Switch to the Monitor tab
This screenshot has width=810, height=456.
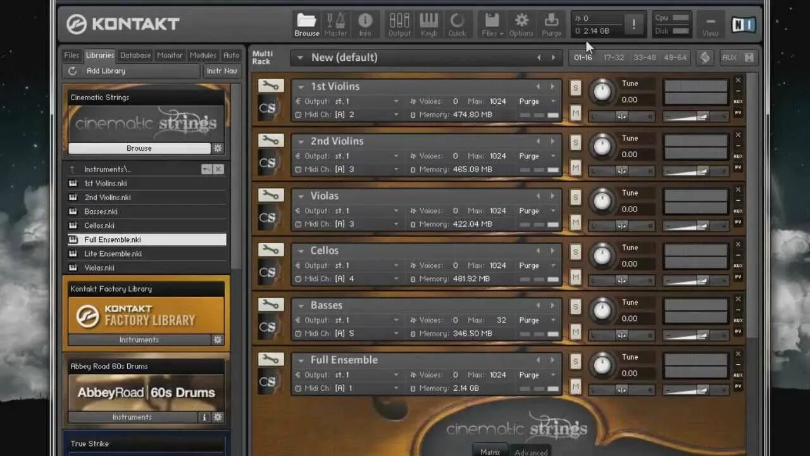coord(170,55)
